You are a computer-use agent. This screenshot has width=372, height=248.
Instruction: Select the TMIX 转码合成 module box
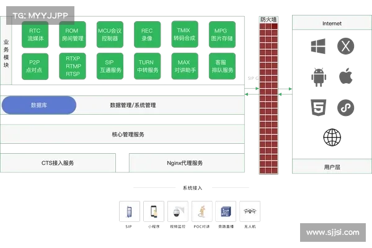pyautogui.click(x=185, y=34)
